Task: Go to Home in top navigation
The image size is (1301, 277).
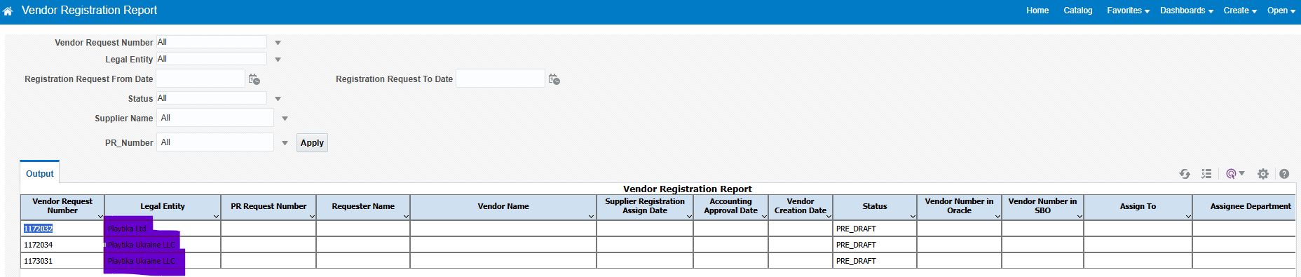Action: 1037,11
